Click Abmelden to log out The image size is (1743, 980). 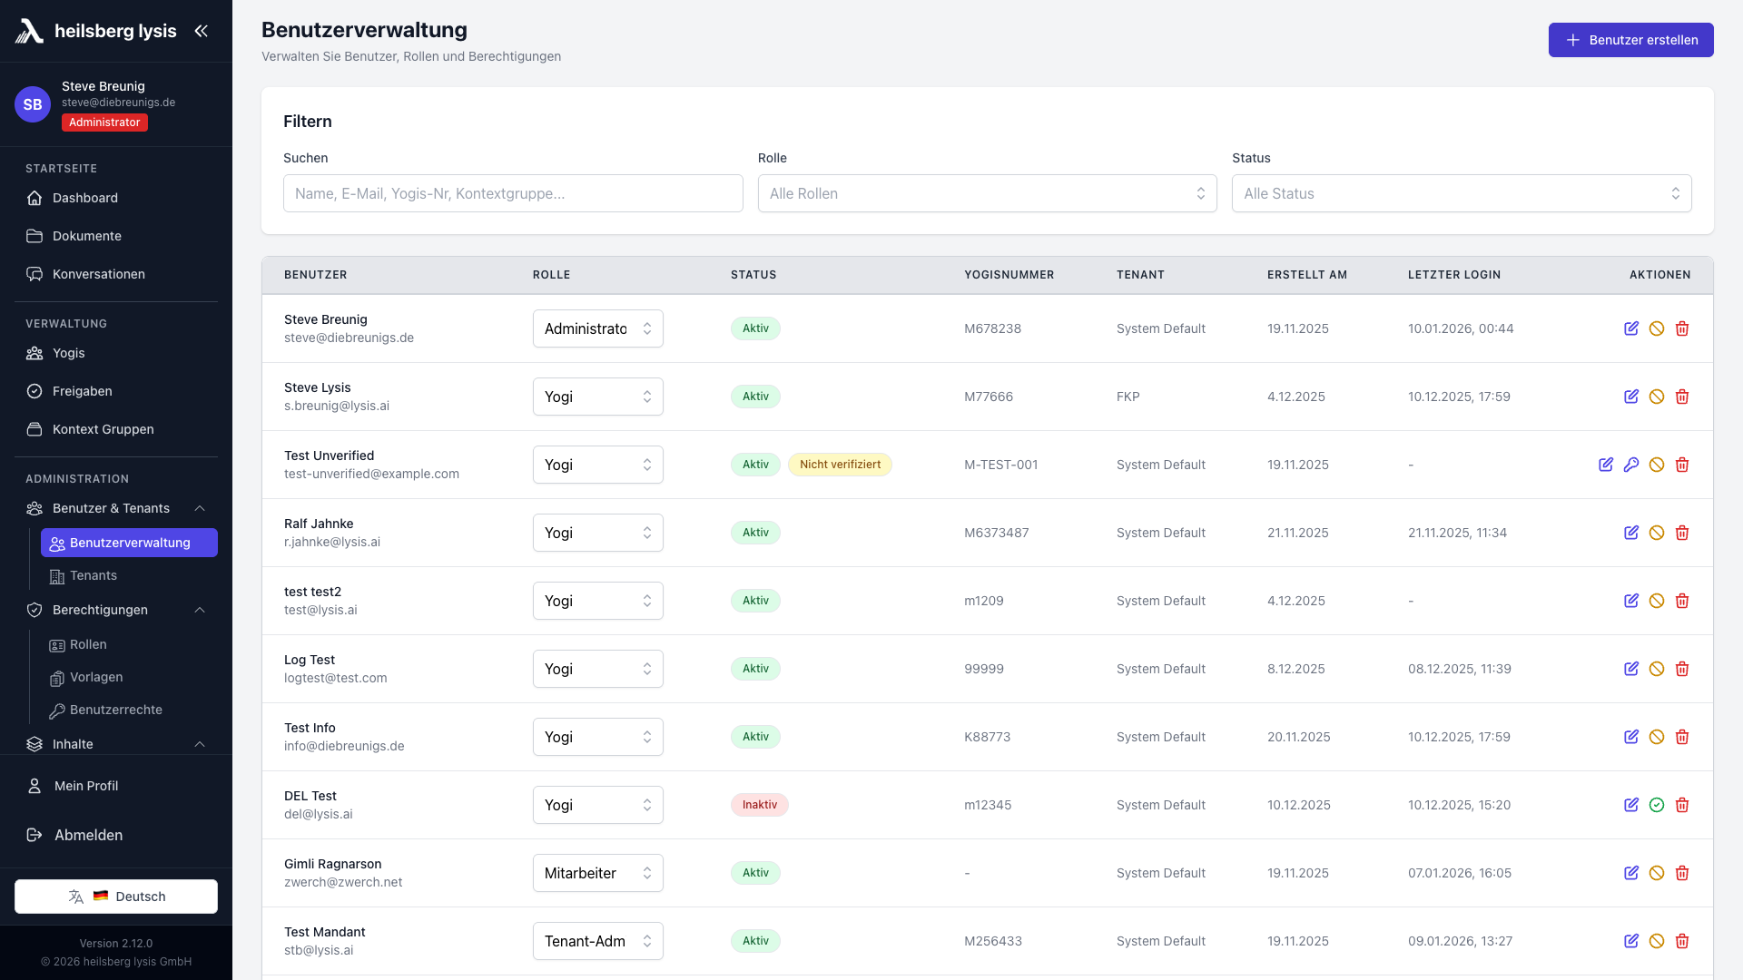click(88, 835)
